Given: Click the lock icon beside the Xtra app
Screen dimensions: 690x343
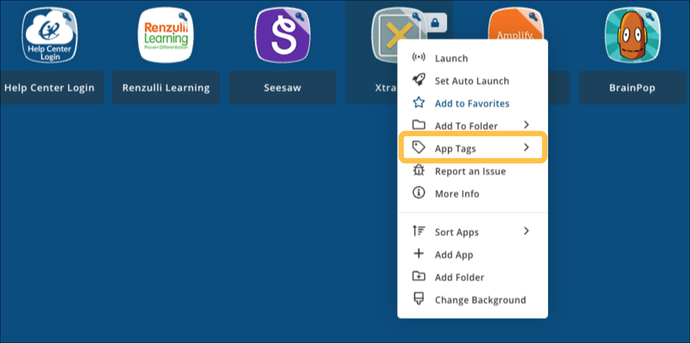Looking at the screenshot, I should tap(435, 23).
